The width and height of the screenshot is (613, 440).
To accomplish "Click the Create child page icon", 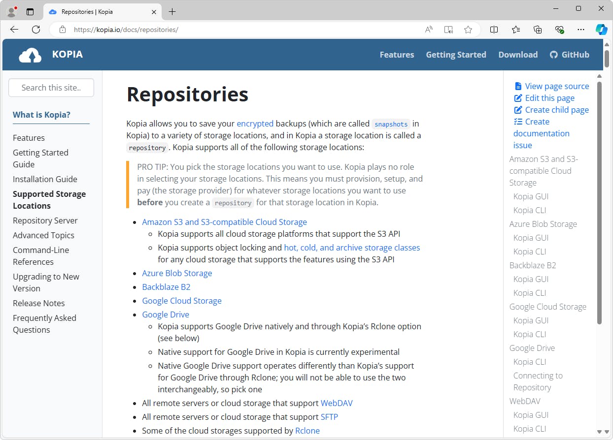I will coord(518,110).
